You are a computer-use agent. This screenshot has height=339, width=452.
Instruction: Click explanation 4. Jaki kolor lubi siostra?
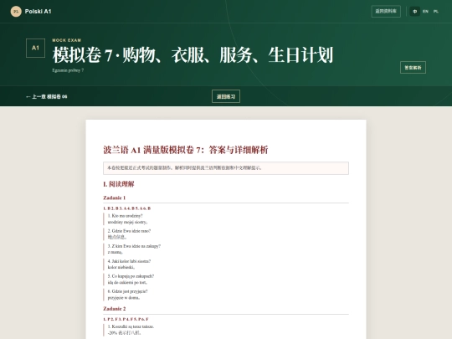(226, 264)
